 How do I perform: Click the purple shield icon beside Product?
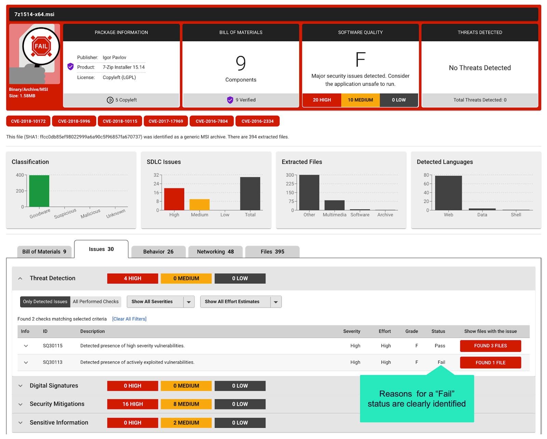point(70,67)
